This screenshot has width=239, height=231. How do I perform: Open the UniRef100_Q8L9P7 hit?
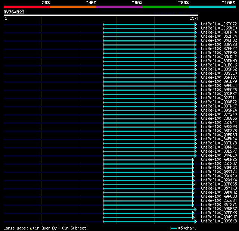[219, 152]
